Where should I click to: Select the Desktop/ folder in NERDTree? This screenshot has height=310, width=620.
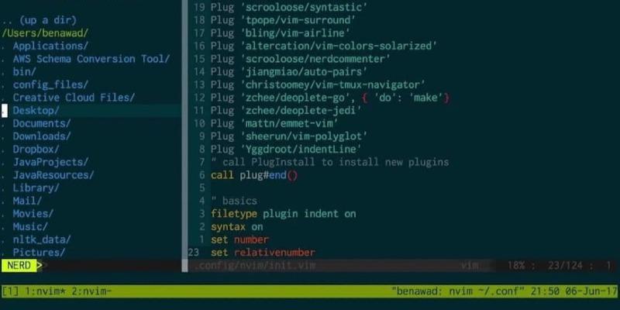click(36, 111)
